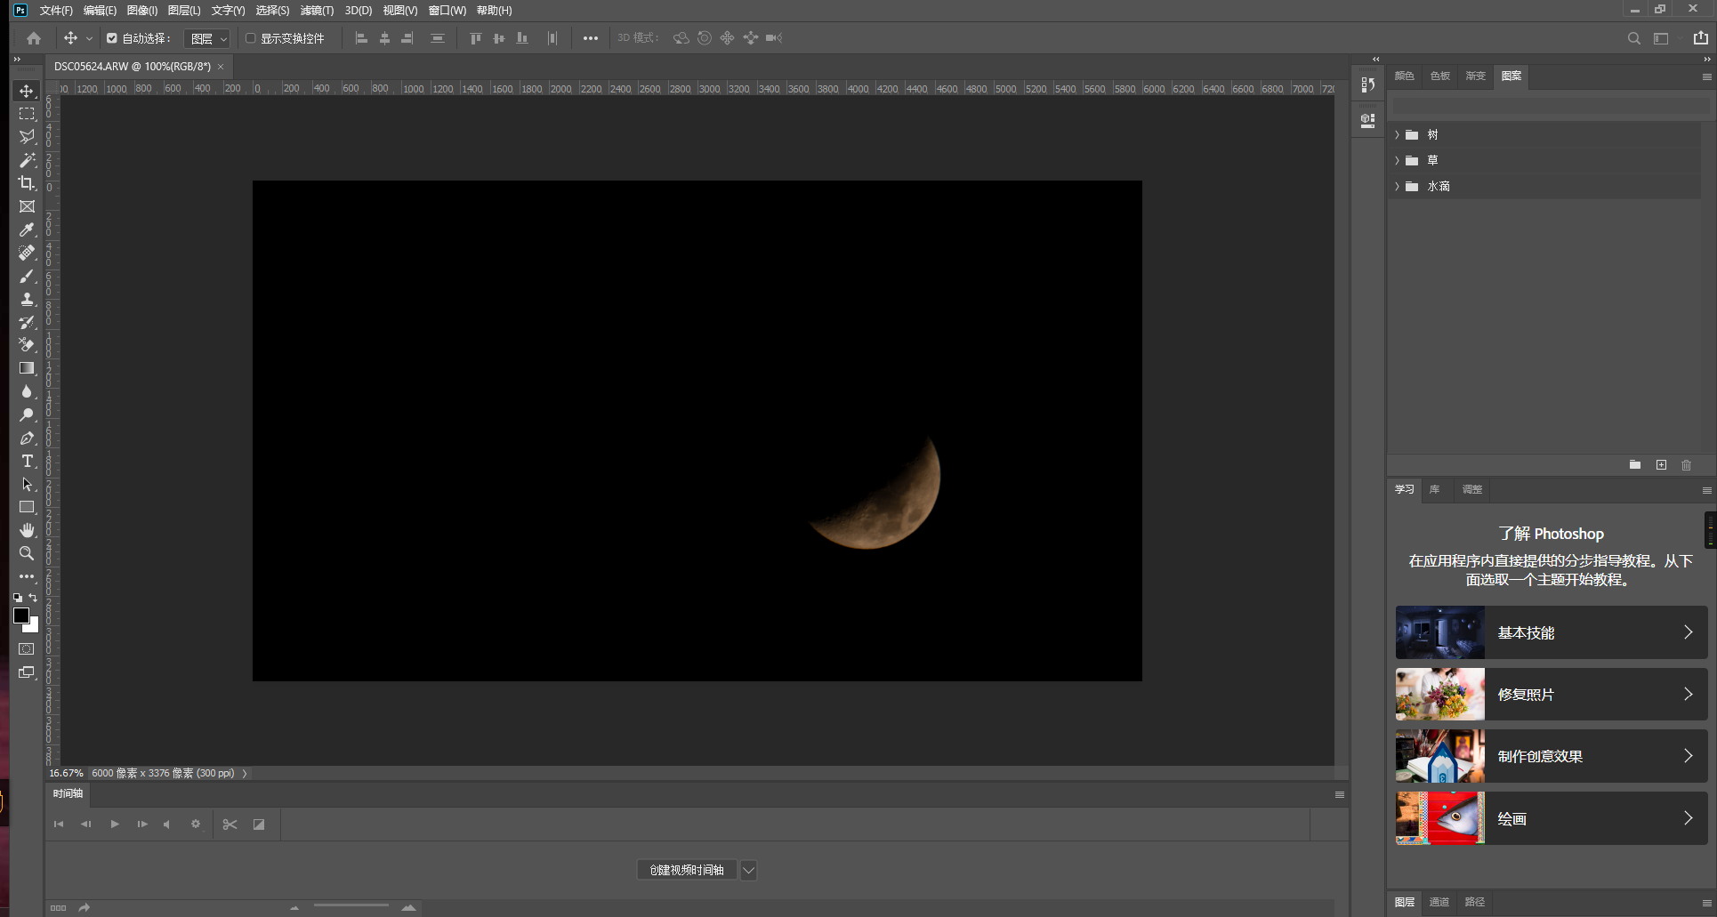Open the Move tool preset picker arrow
The width and height of the screenshot is (1717, 917).
click(89, 38)
